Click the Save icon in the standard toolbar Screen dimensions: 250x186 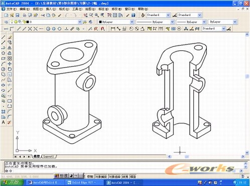(x=17, y=15)
